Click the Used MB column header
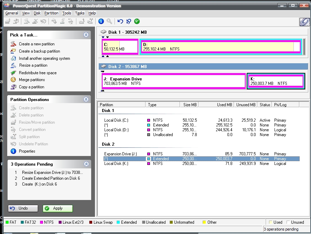 tap(216, 104)
